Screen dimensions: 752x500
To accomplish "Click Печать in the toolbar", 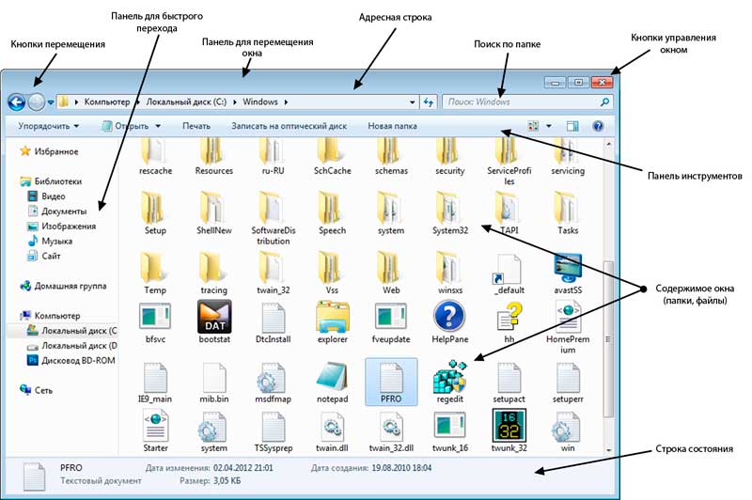I will click(x=196, y=126).
